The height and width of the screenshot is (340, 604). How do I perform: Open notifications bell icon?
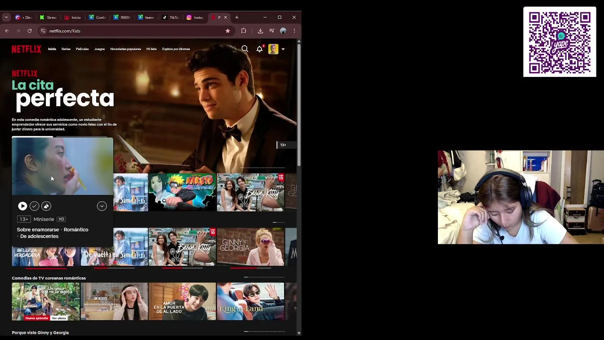(x=260, y=49)
